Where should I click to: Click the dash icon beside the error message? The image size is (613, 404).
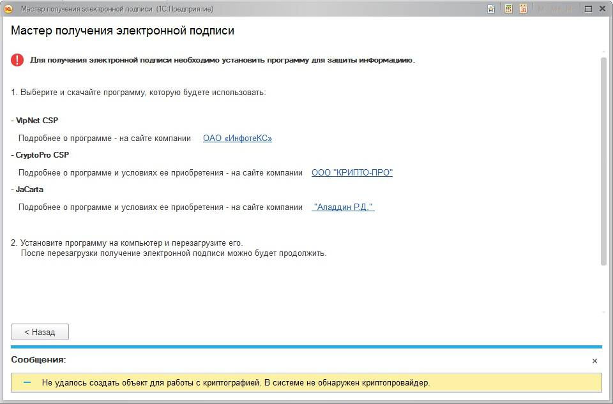pos(27,382)
